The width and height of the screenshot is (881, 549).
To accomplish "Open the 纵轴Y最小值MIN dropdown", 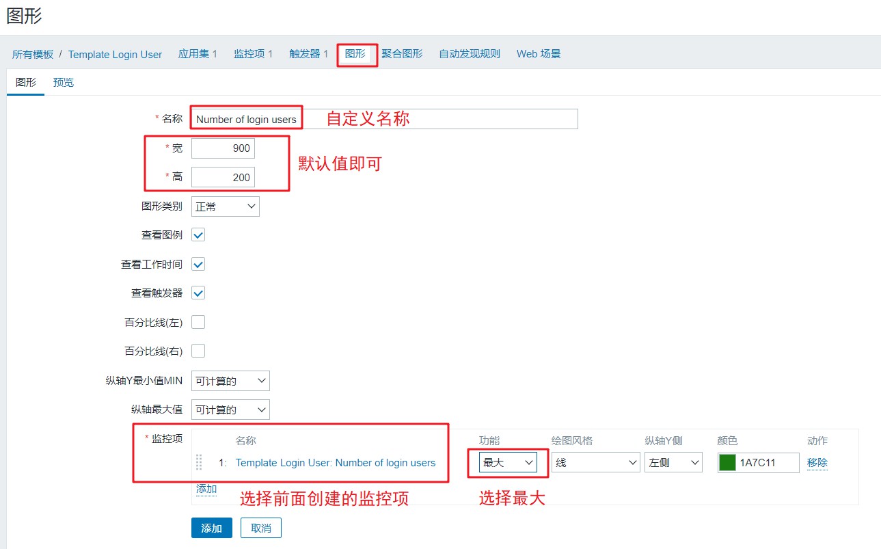I will 230,381.
